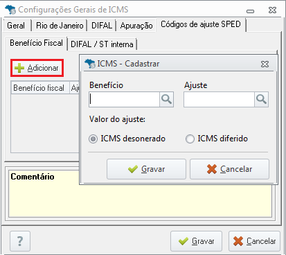
Task: Focus the Ajuste input field
Action: pyautogui.click(x=219, y=100)
